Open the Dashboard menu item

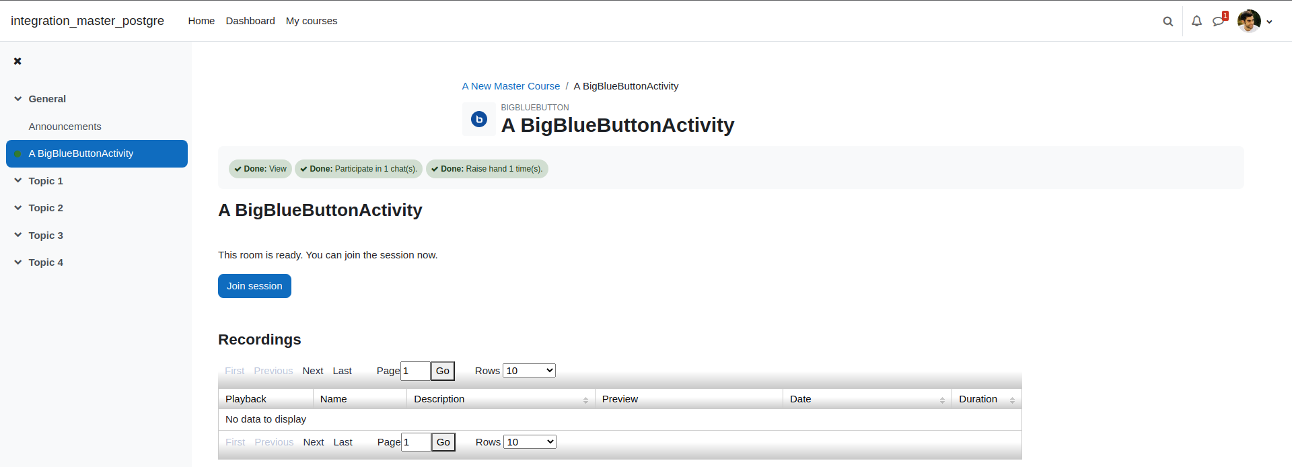250,21
